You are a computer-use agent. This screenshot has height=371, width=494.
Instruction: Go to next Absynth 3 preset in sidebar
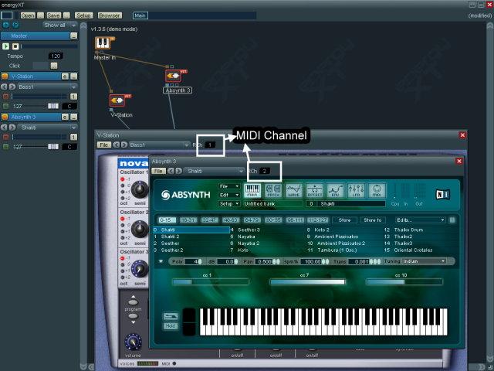pos(12,128)
